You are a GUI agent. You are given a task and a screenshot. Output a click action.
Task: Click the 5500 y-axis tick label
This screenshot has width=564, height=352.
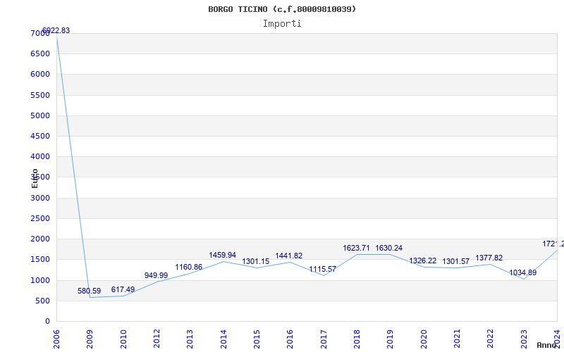[x=41, y=96]
